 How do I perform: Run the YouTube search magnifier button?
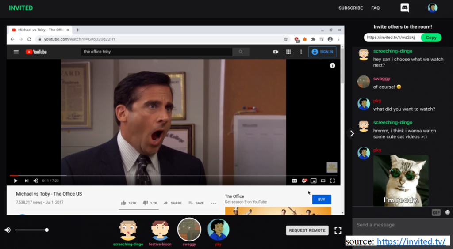point(241,52)
